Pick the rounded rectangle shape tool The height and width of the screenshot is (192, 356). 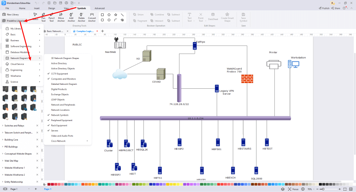point(103,20)
